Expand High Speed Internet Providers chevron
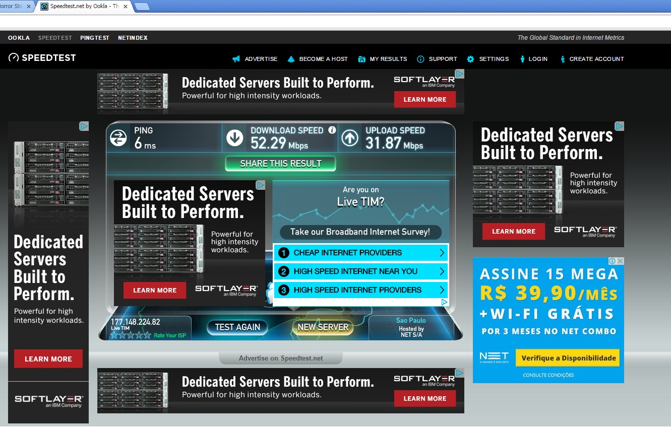The height and width of the screenshot is (434, 671). click(442, 290)
